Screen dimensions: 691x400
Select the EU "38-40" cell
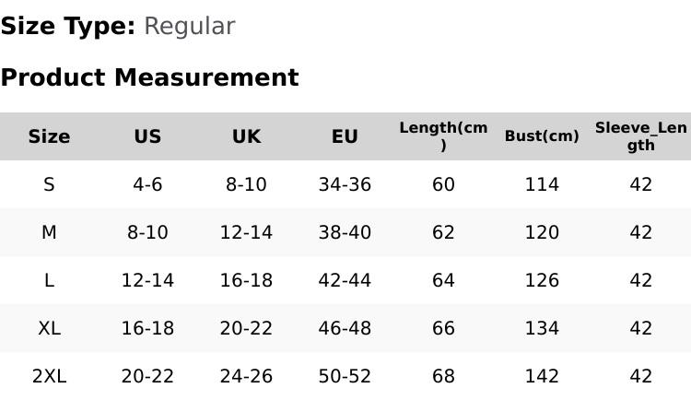click(x=345, y=232)
